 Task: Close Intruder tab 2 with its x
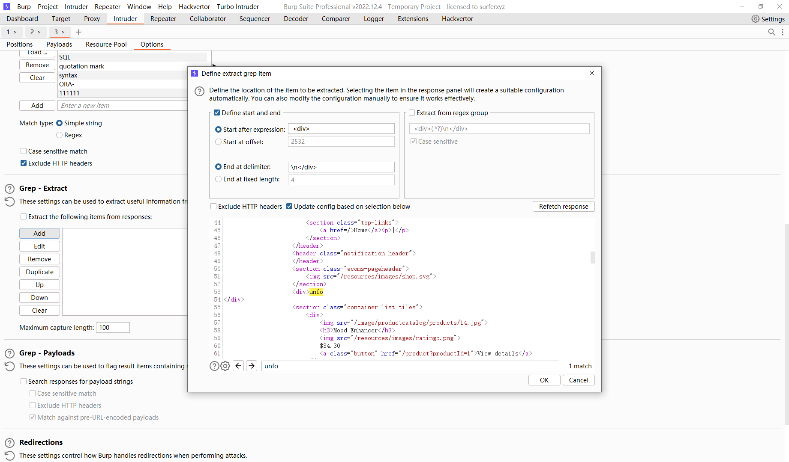[39, 32]
